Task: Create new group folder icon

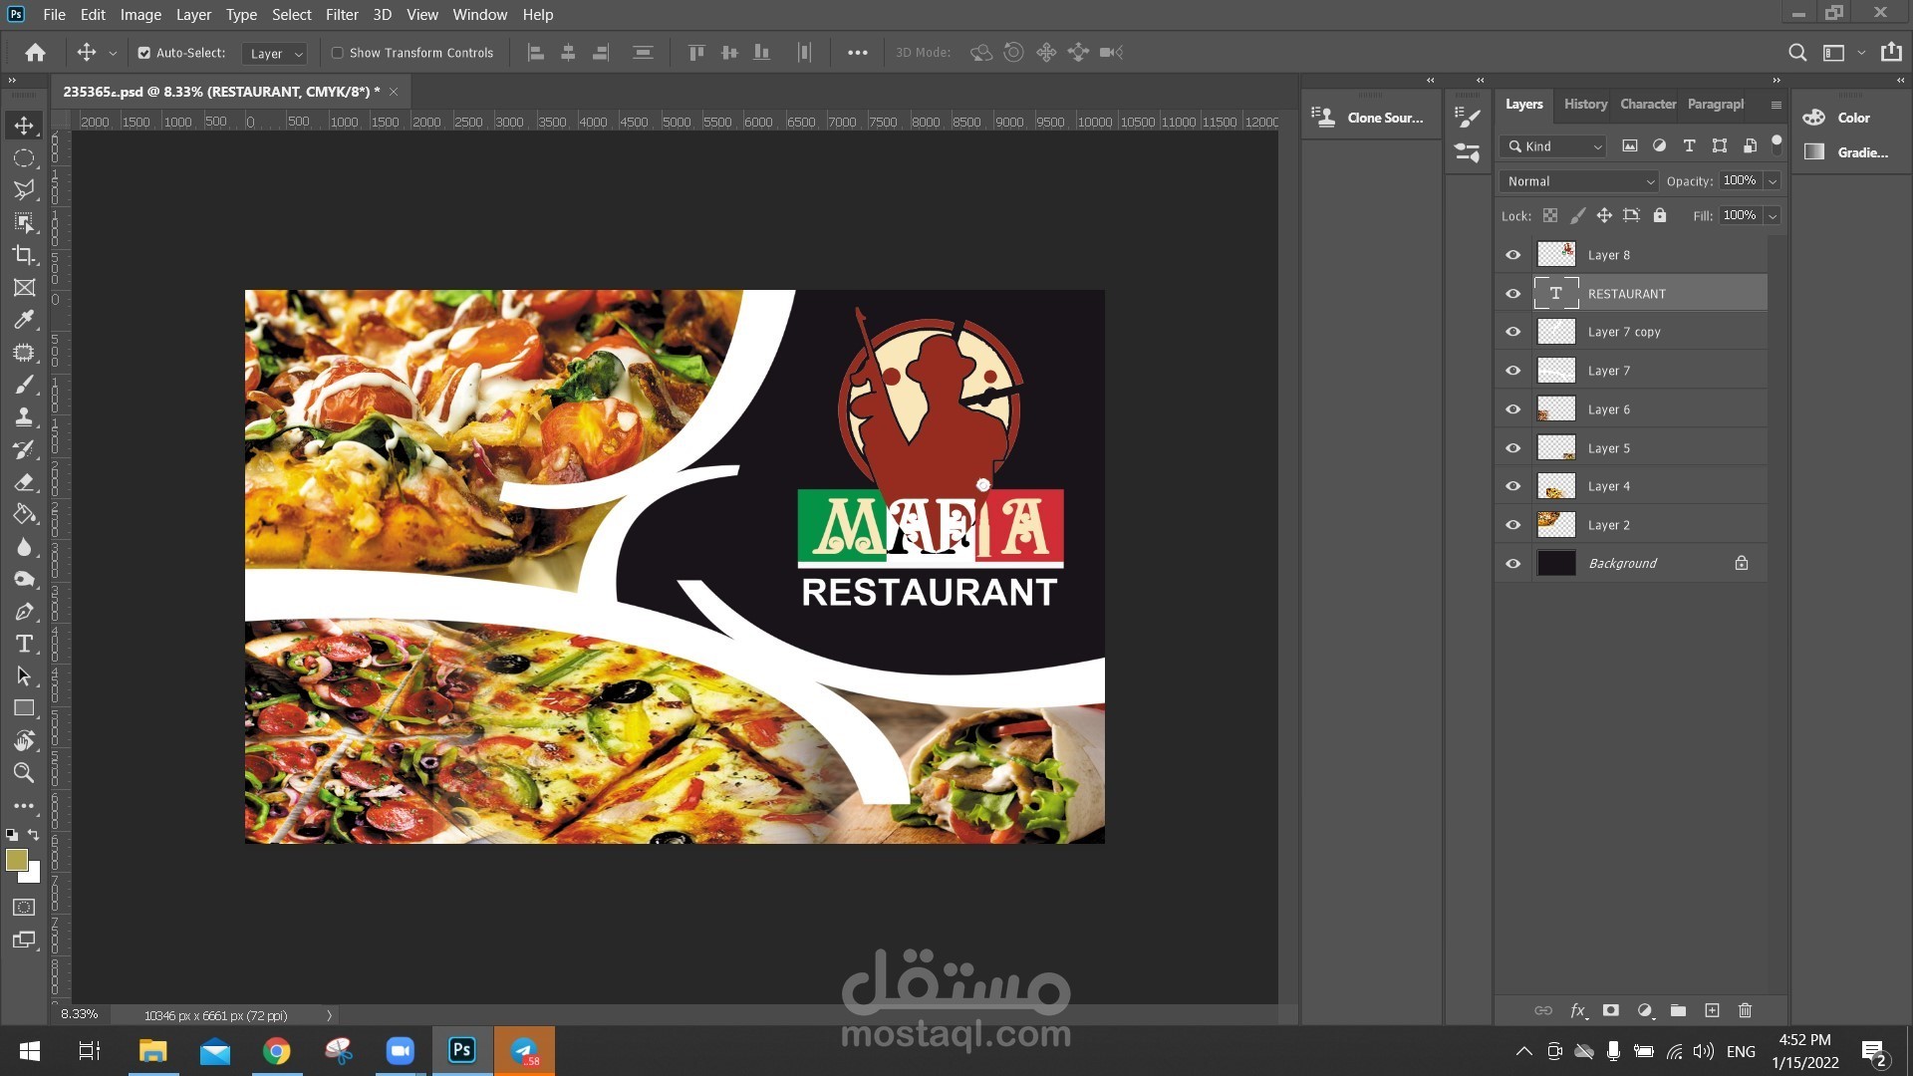Action: coord(1678,1010)
